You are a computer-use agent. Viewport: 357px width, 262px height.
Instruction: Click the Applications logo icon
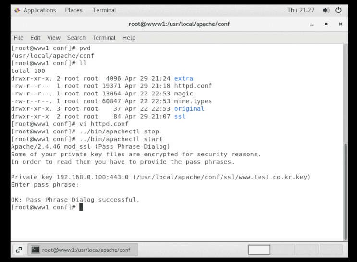17,10
